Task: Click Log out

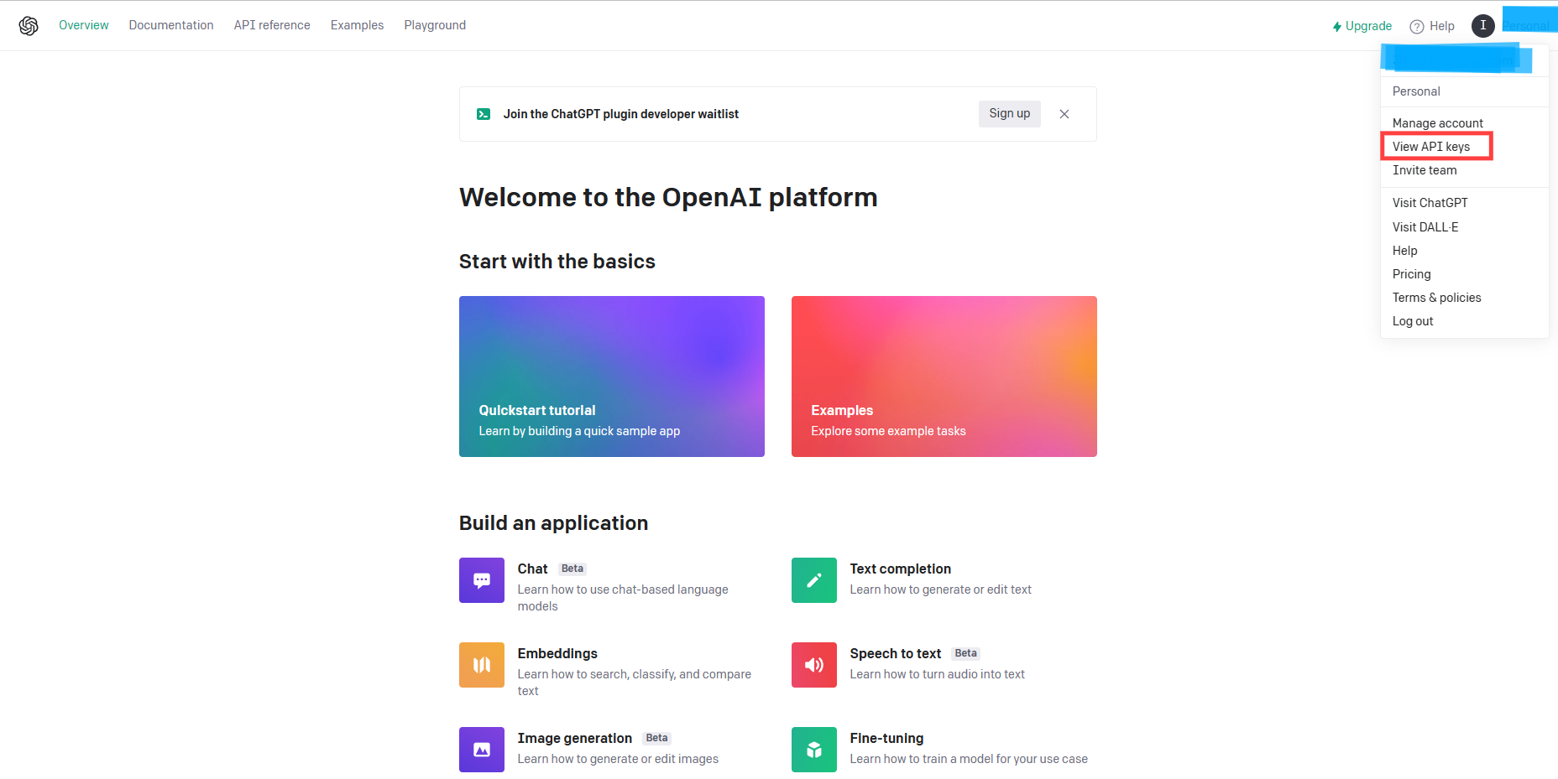Action: pos(1413,321)
